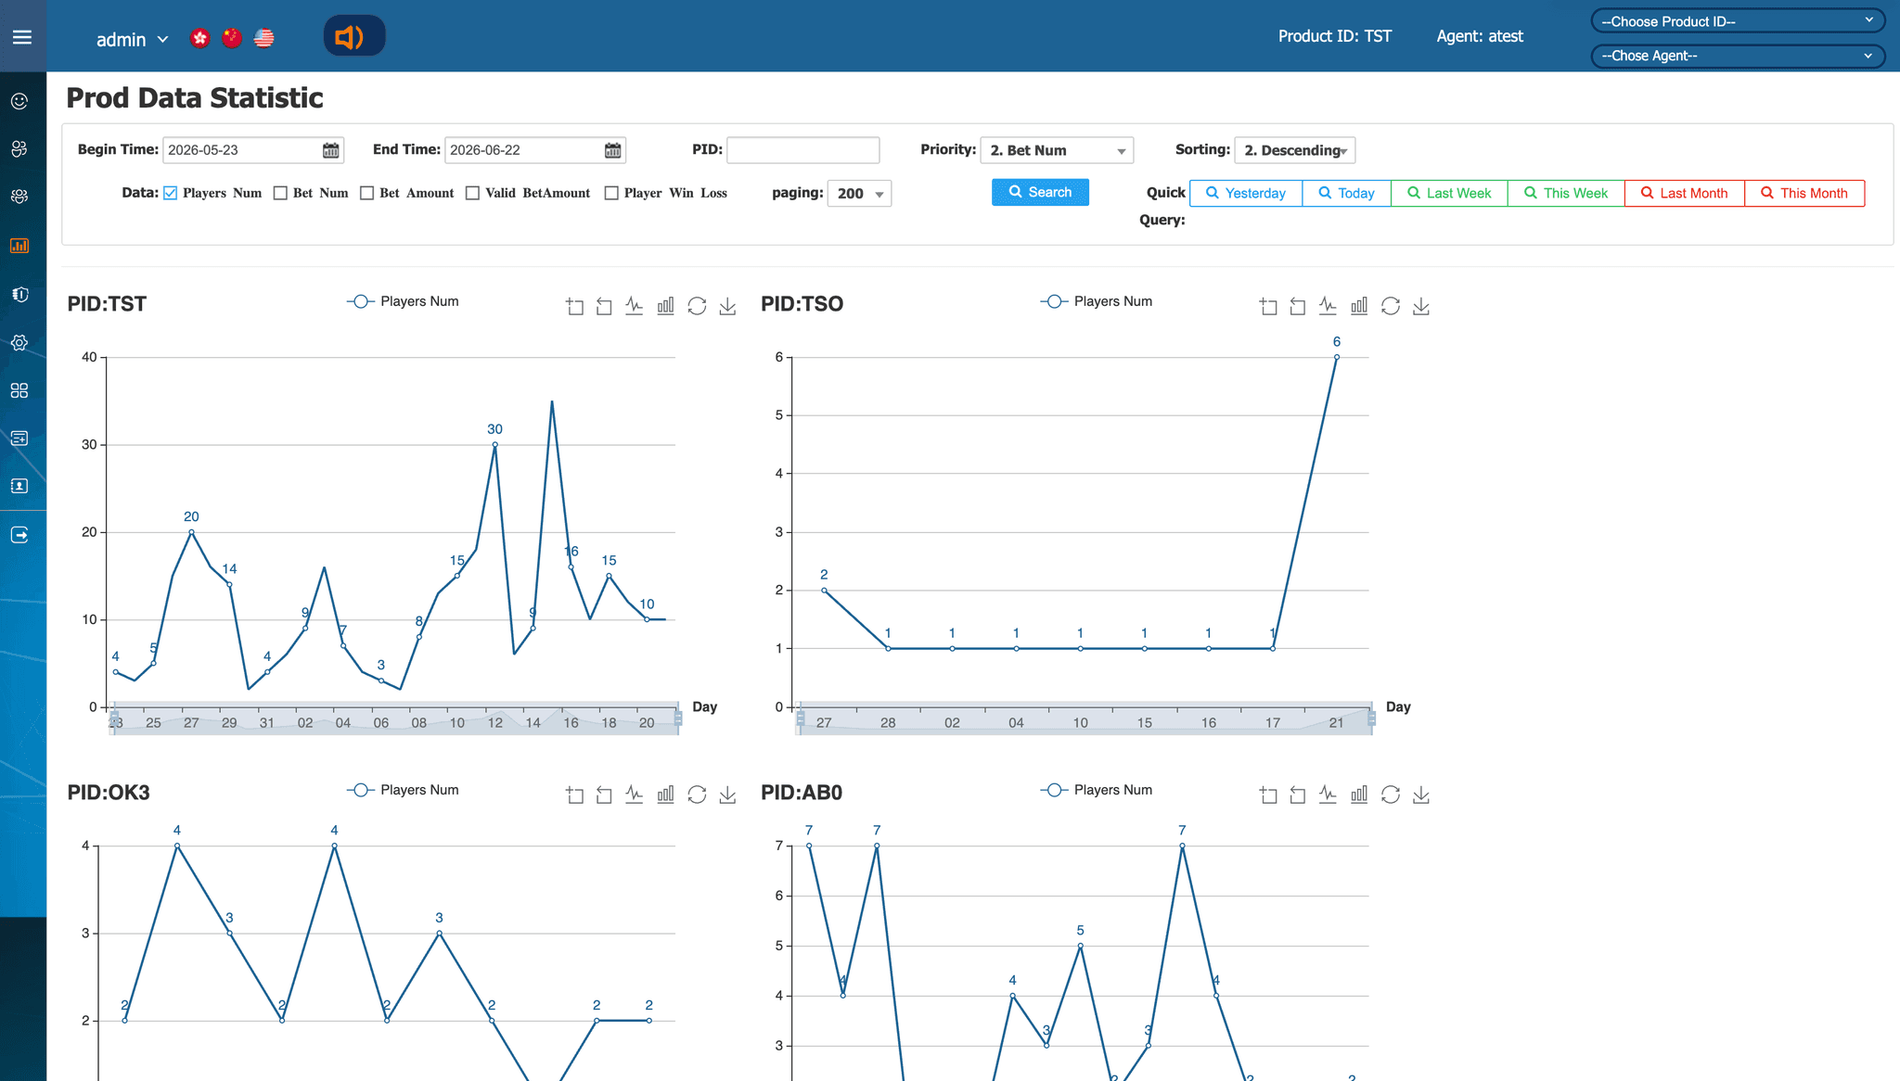Toggle Players Num legend on PID:AB0 chart
This screenshot has width=1900, height=1081.
click(x=1097, y=790)
